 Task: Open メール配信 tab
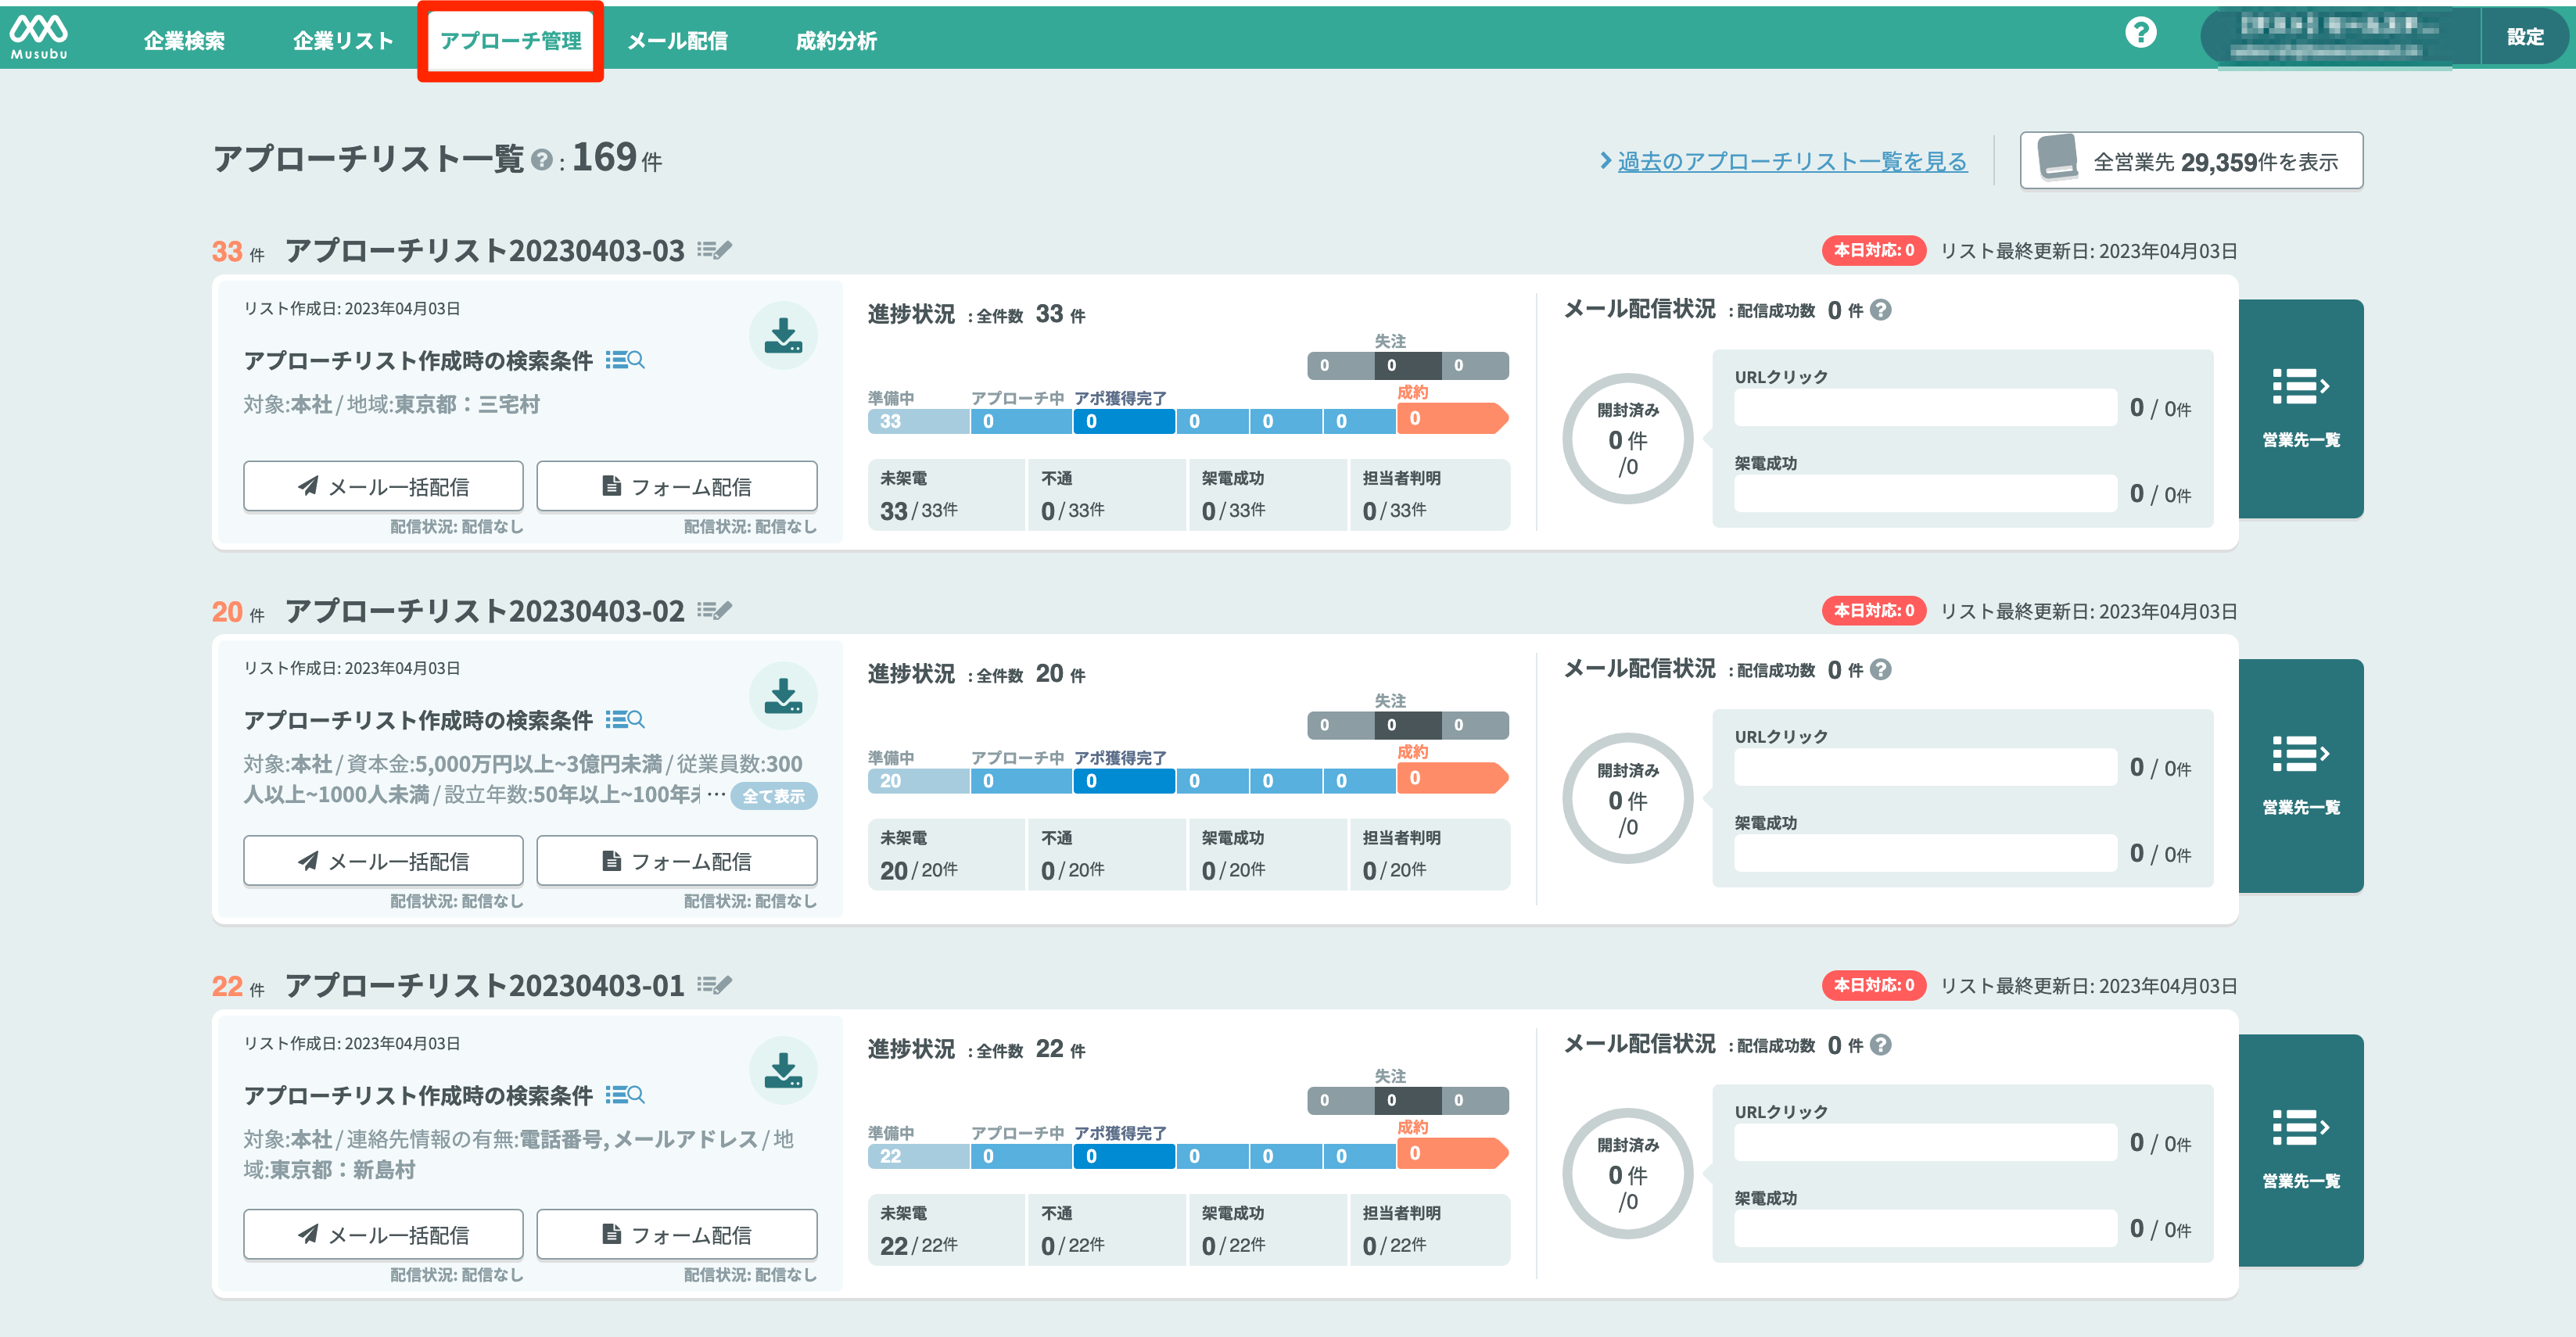point(677,41)
